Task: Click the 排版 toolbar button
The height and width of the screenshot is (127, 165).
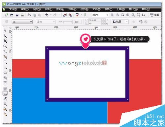Action: point(155,15)
